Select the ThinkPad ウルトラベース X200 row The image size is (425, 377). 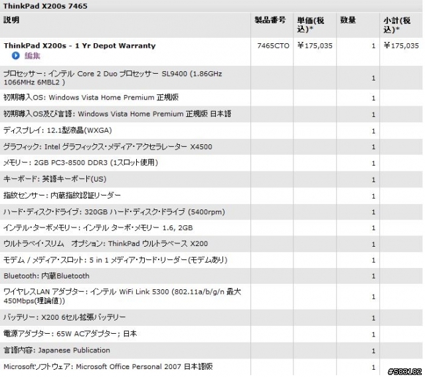(211, 244)
